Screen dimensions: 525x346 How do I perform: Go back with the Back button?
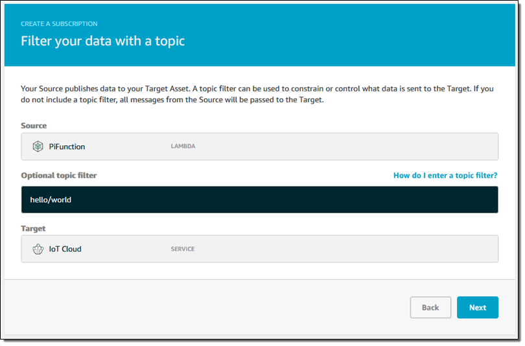(x=430, y=308)
